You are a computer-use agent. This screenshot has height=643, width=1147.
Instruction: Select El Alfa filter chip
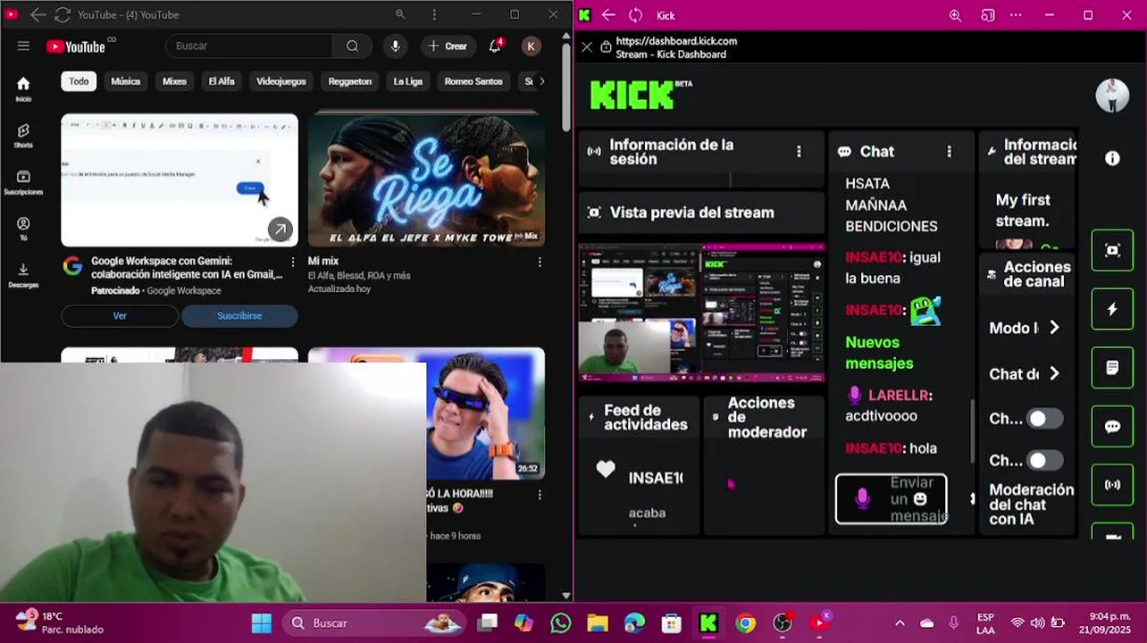[x=222, y=81]
